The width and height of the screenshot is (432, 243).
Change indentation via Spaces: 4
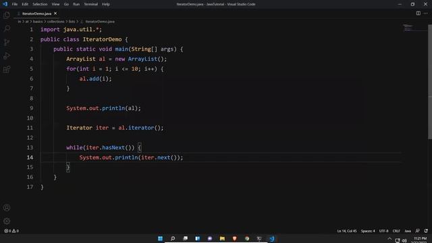[x=368, y=231]
